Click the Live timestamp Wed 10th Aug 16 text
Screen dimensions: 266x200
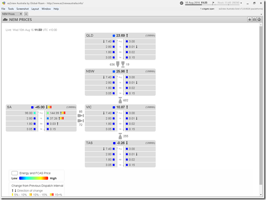click(x=31, y=30)
